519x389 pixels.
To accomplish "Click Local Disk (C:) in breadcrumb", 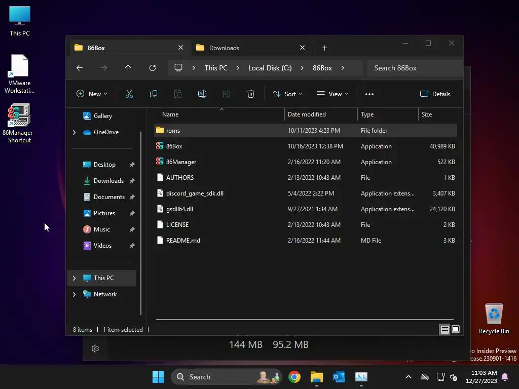I will coord(270,68).
